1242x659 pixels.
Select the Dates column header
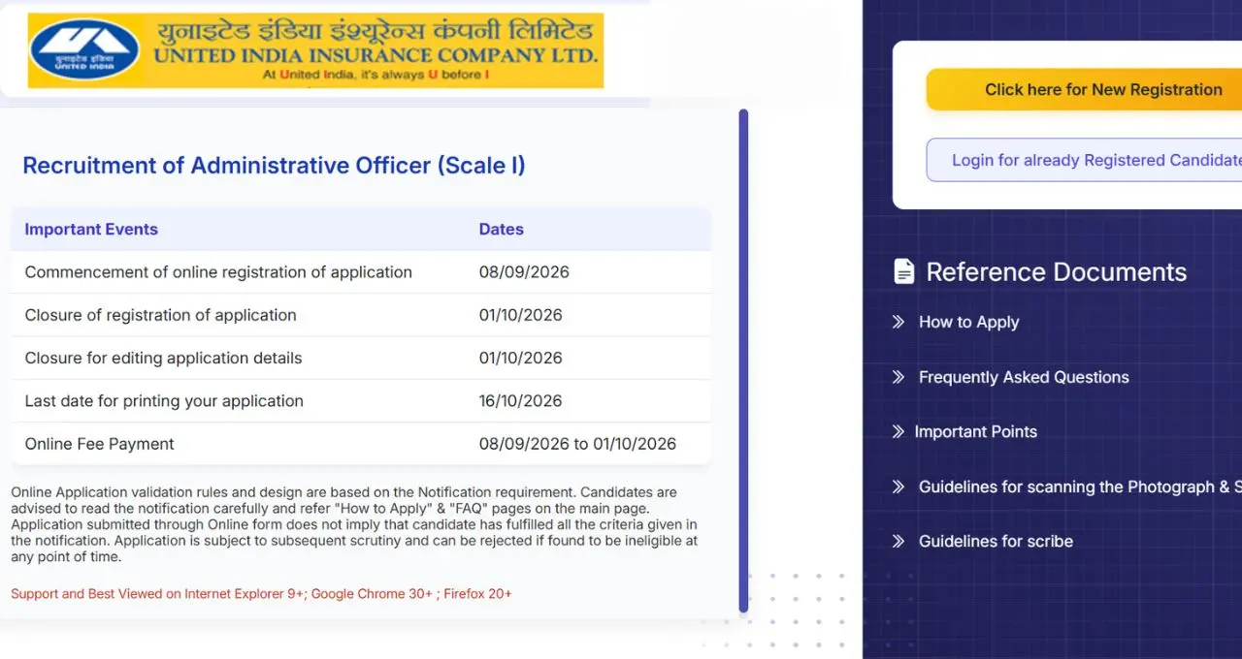point(501,230)
